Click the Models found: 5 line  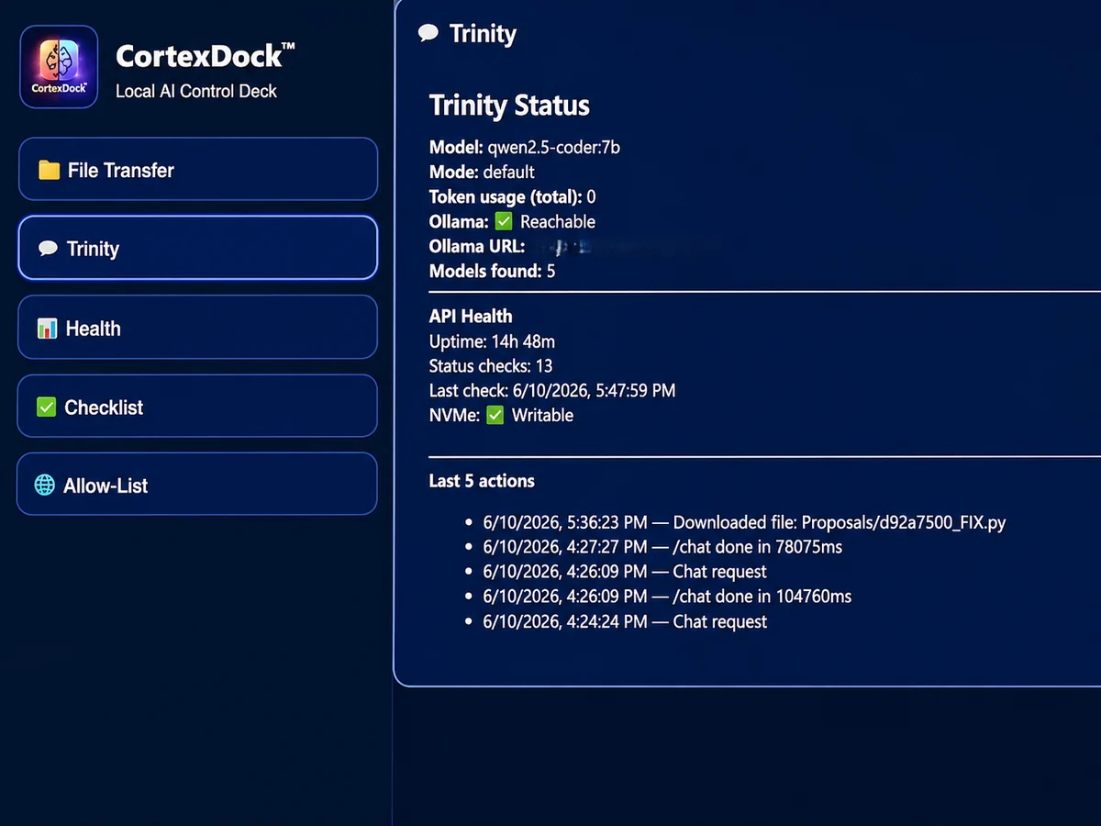(x=492, y=271)
